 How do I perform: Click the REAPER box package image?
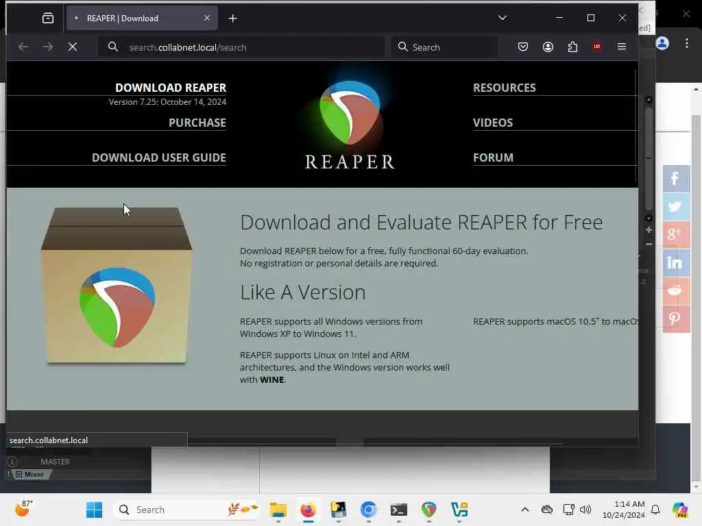(117, 286)
